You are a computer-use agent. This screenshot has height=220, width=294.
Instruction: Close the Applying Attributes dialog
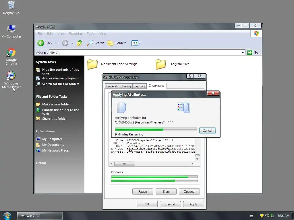(x=213, y=93)
